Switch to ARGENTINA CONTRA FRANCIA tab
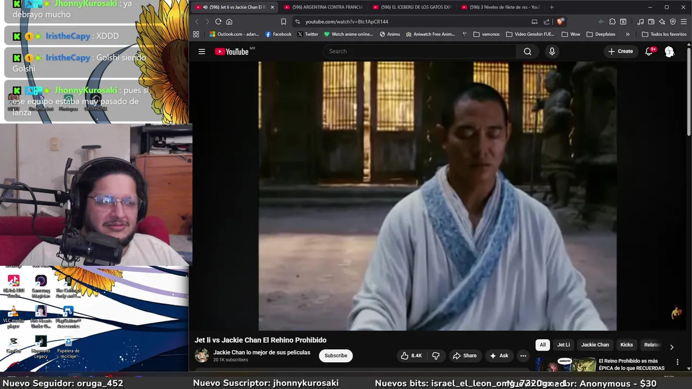Screen dimensions: 692x389 coord(324,7)
